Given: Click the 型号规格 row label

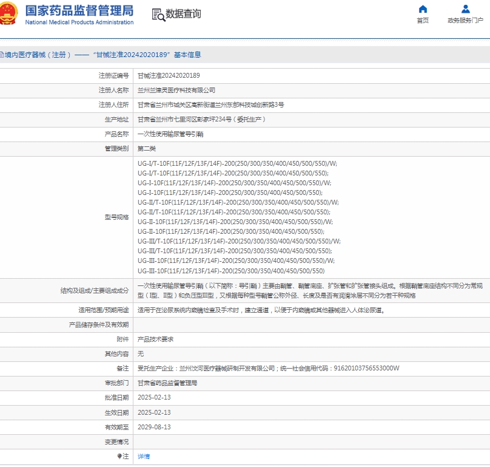Looking at the screenshot, I should [116, 217].
